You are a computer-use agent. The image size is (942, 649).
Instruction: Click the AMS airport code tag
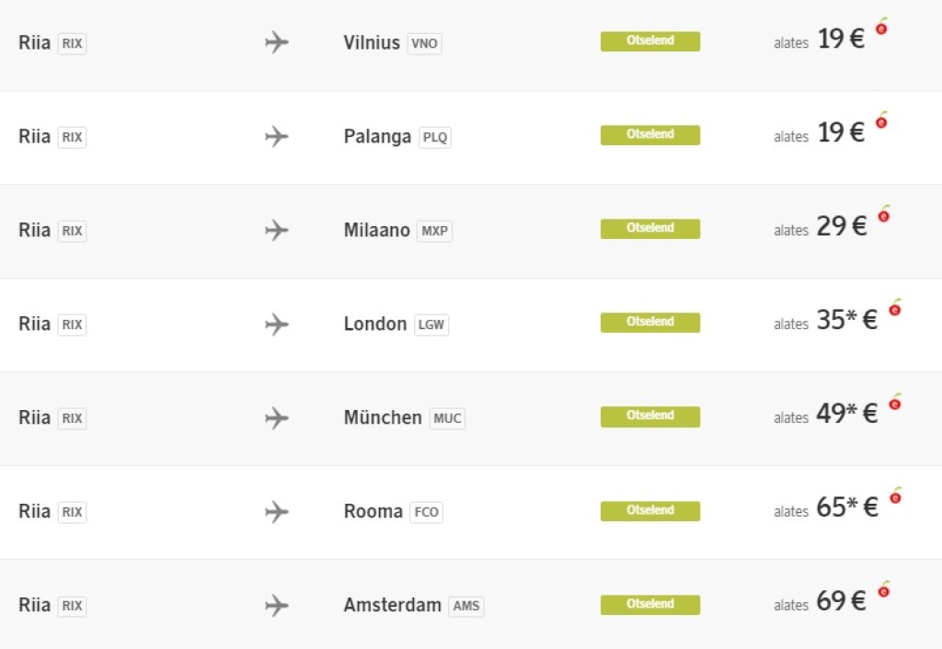(466, 607)
